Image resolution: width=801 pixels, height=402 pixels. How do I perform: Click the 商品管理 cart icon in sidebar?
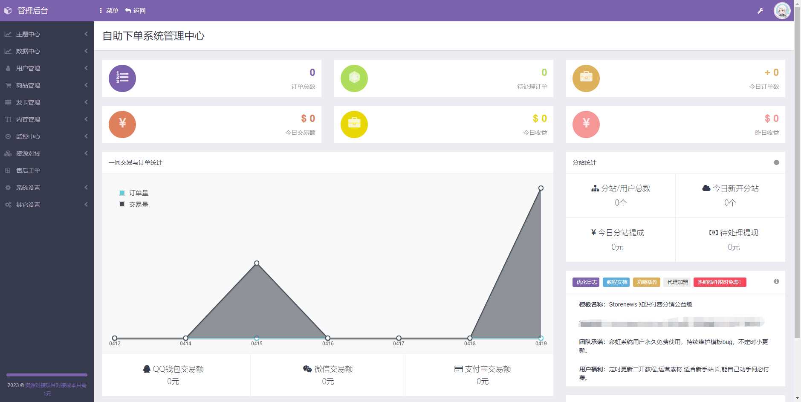click(x=9, y=85)
